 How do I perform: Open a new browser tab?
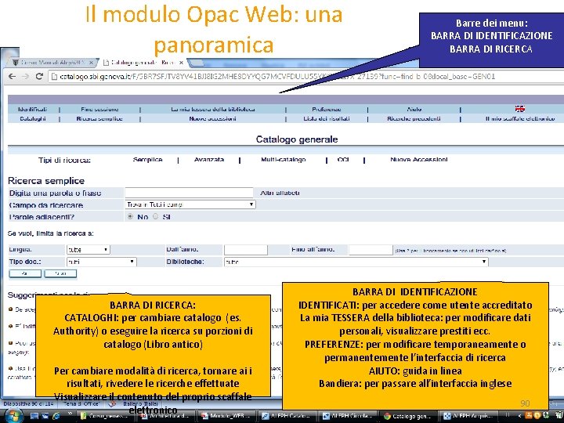pyautogui.click(x=196, y=63)
